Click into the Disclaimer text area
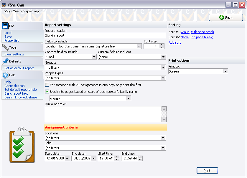Screen dimensions: 247x178 [x=103, y=114]
